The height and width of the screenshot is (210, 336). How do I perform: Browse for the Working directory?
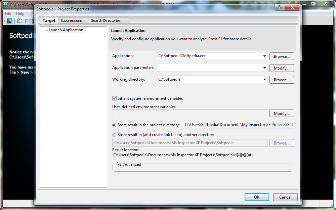coord(282,80)
